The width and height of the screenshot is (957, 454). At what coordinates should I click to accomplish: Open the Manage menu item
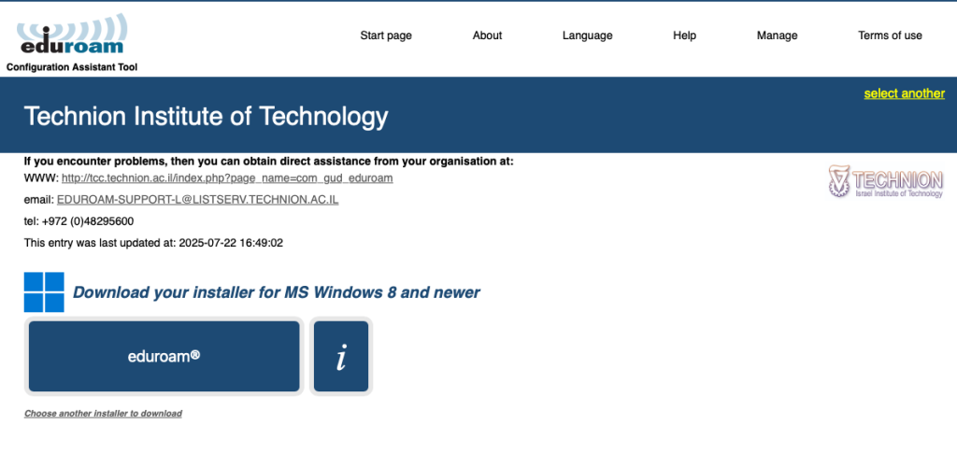click(777, 35)
